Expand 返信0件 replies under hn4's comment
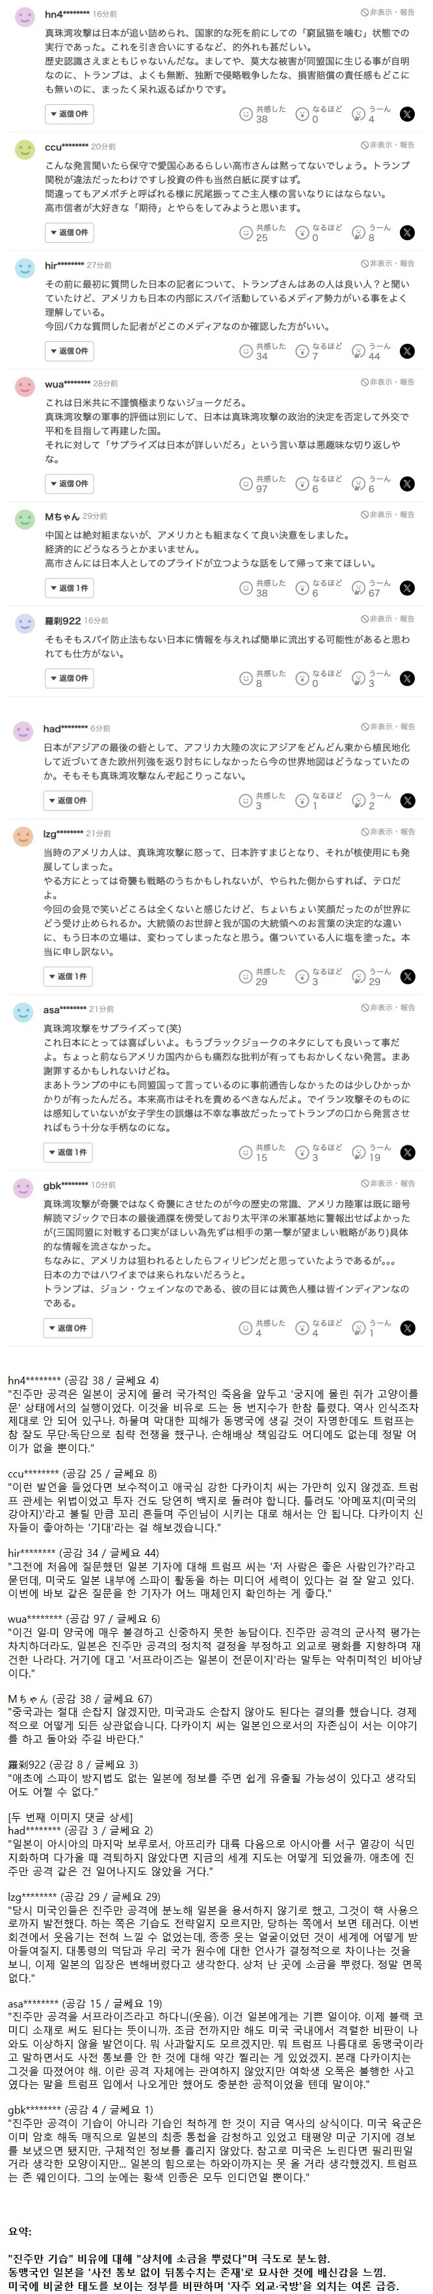The height and width of the screenshot is (2294, 433). click(x=68, y=114)
